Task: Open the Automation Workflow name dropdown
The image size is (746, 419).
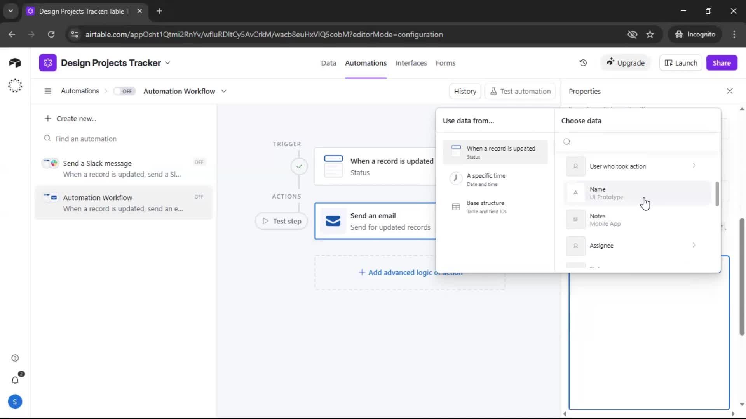Action: pos(224,91)
